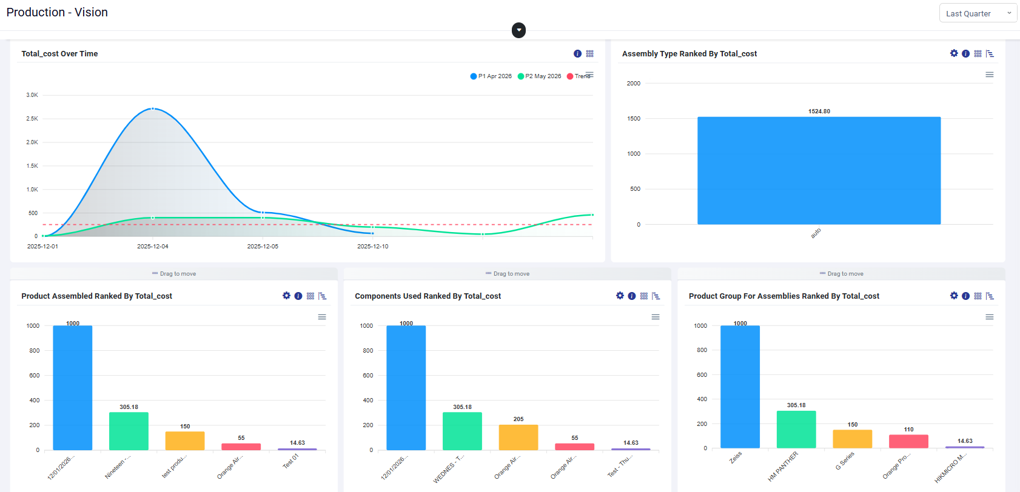Toggle P1 Apr 2026 legend series
1020x492 pixels.
coord(491,76)
